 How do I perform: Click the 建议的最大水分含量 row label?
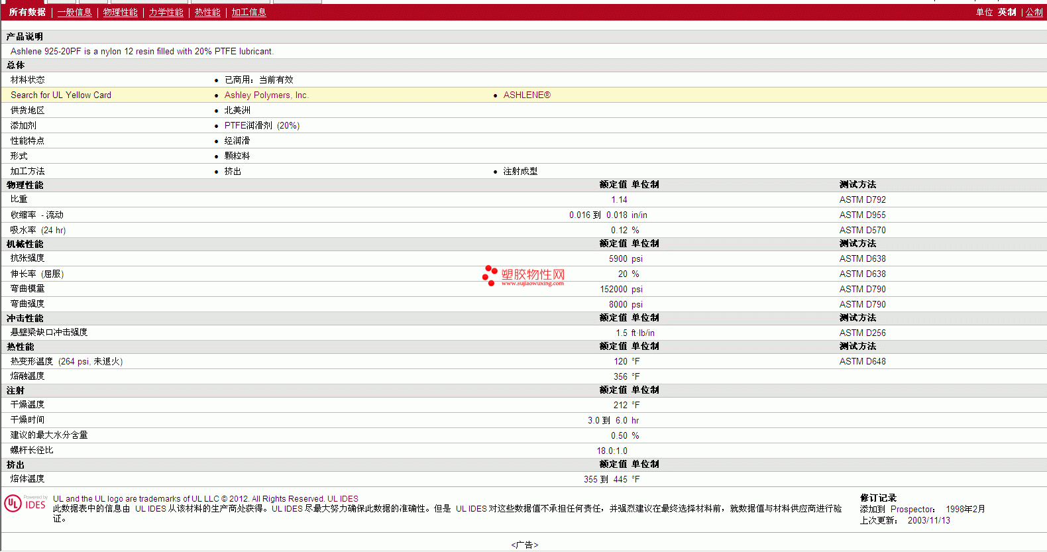(x=49, y=435)
